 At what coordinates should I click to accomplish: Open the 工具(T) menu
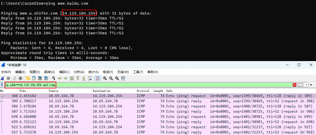(138, 72)
